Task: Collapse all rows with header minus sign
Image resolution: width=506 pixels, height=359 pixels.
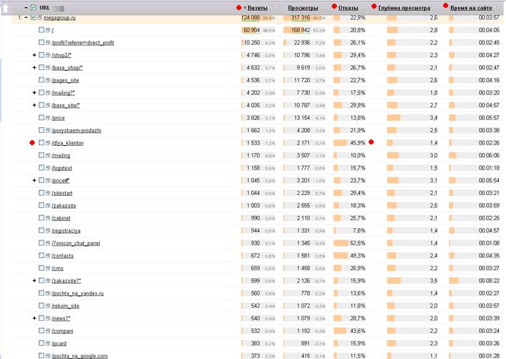Action: point(26,7)
